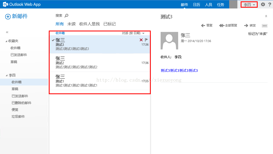
Task: Open 草稿 under 收藏夹
Action: (14, 62)
